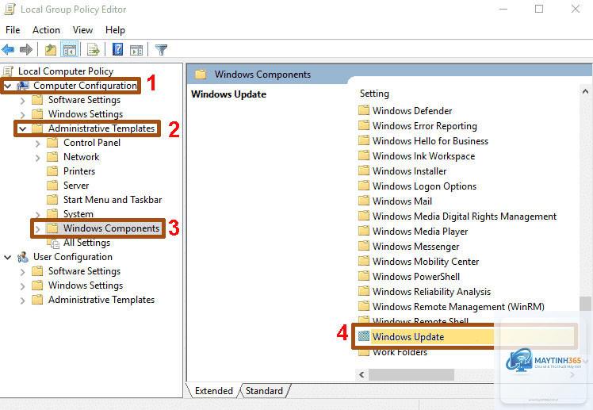Viewport: 593px width, 410px height.
Task: Switch to the Extended tab
Action: (x=214, y=391)
